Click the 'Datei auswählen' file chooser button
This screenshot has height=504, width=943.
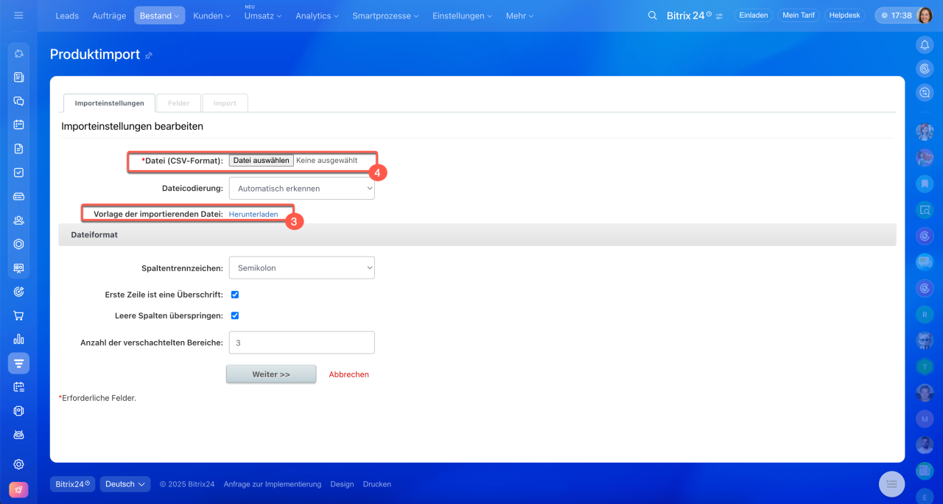[x=261, y=160]
